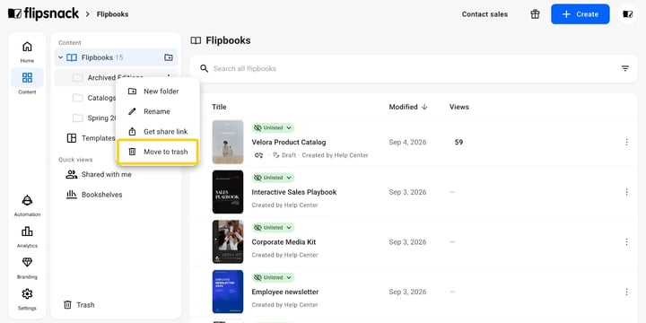Click Flipbooks breadcrumb in header
The height and width of the screenshot is (323, 646).
pos(112,14)
